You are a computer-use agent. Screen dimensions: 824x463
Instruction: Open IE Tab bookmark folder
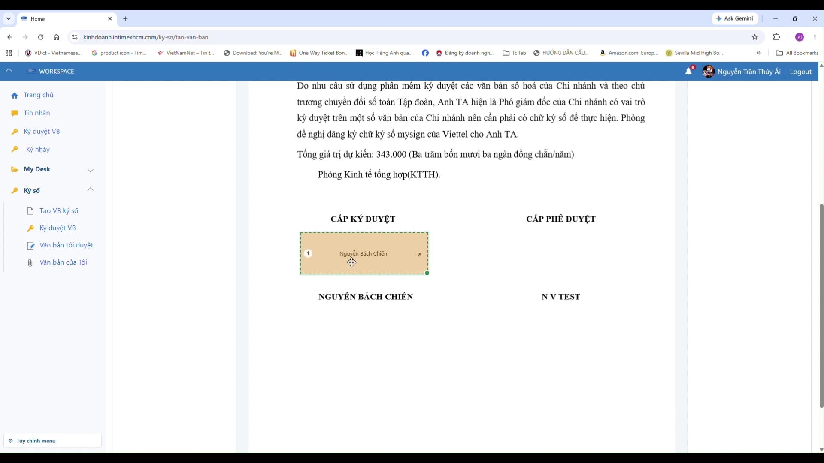[515, 53]
